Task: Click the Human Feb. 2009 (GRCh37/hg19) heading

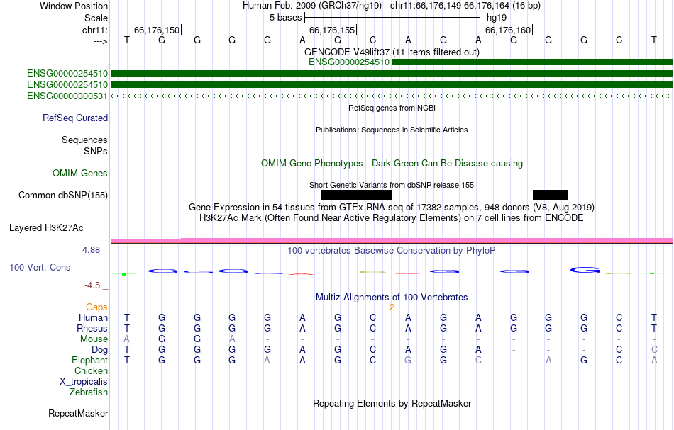Action: [x=312, y=6]
